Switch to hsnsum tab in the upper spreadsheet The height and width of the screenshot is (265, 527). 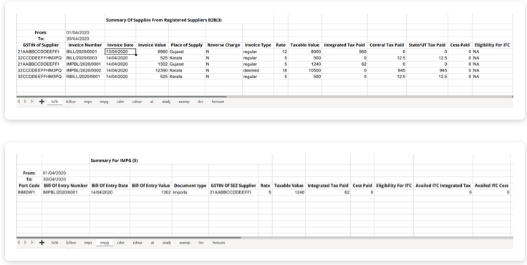pyautogui.click(x=218, y=102)
